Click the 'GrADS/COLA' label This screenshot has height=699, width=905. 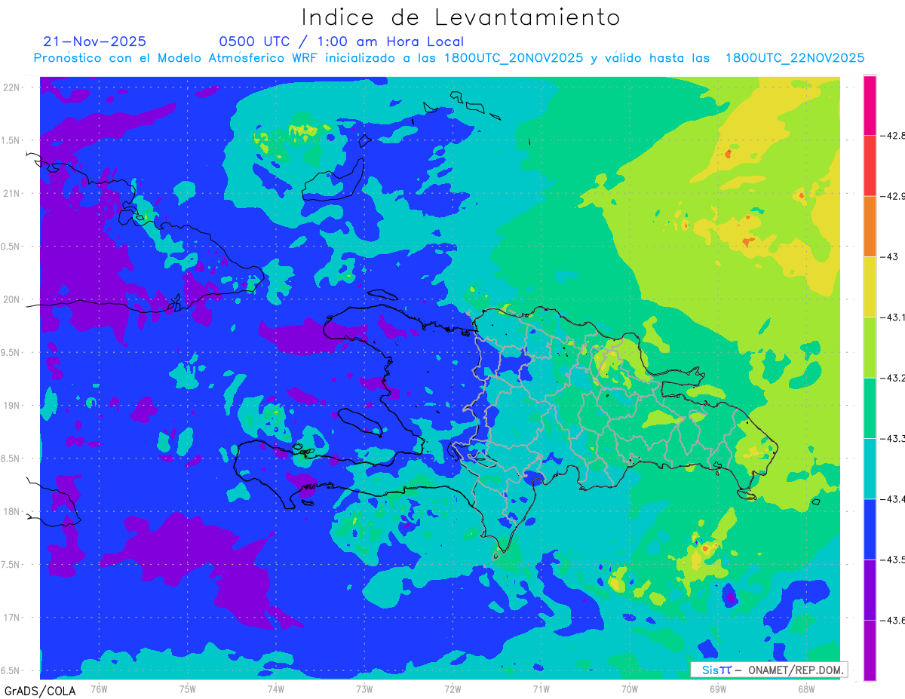click(x=40, y=691)
